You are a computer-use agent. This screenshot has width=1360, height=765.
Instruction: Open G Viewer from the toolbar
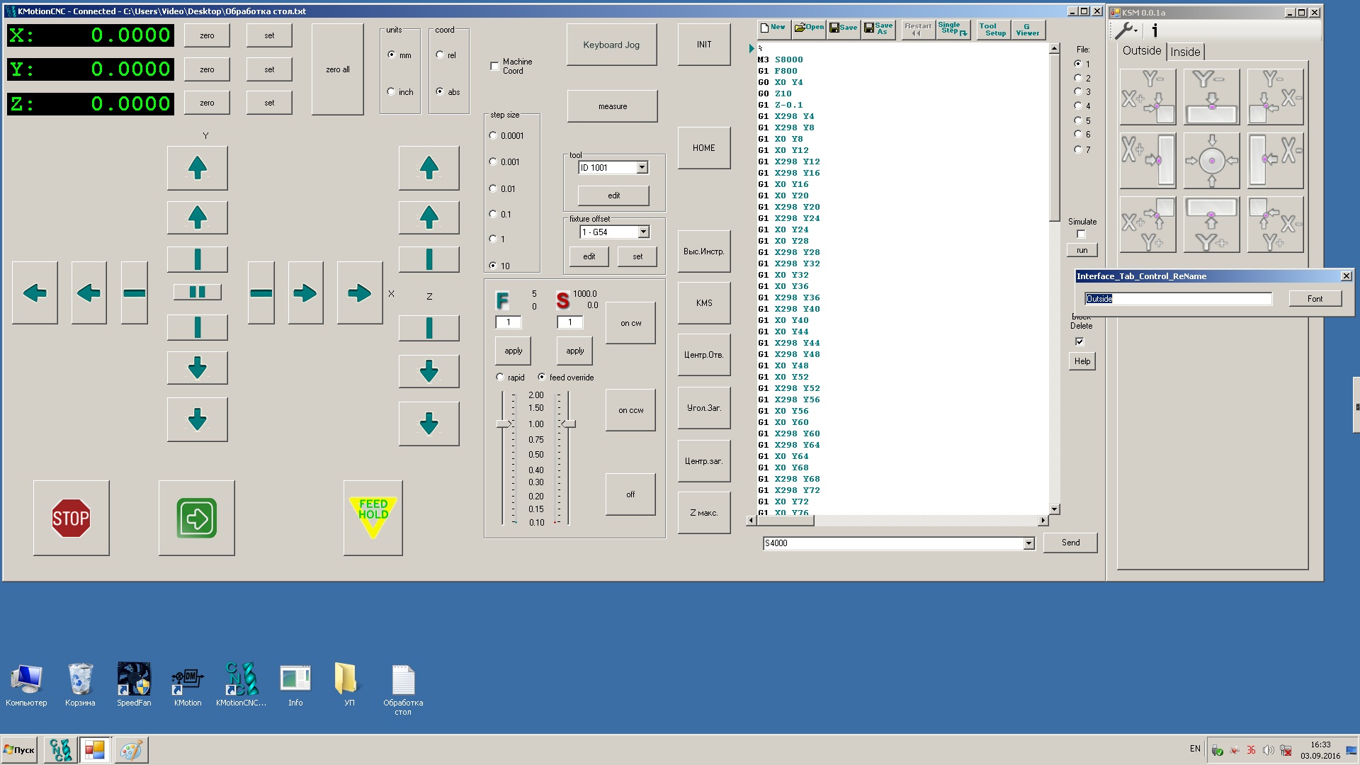tap(1027, 30)
